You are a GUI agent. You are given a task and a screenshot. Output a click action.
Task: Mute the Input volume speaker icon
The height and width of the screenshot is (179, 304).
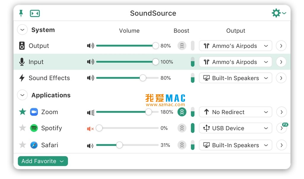91,62
